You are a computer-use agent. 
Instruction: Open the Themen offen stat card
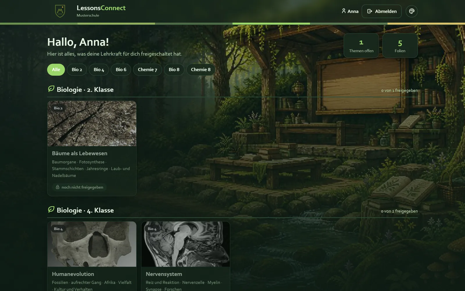[361, 45]
